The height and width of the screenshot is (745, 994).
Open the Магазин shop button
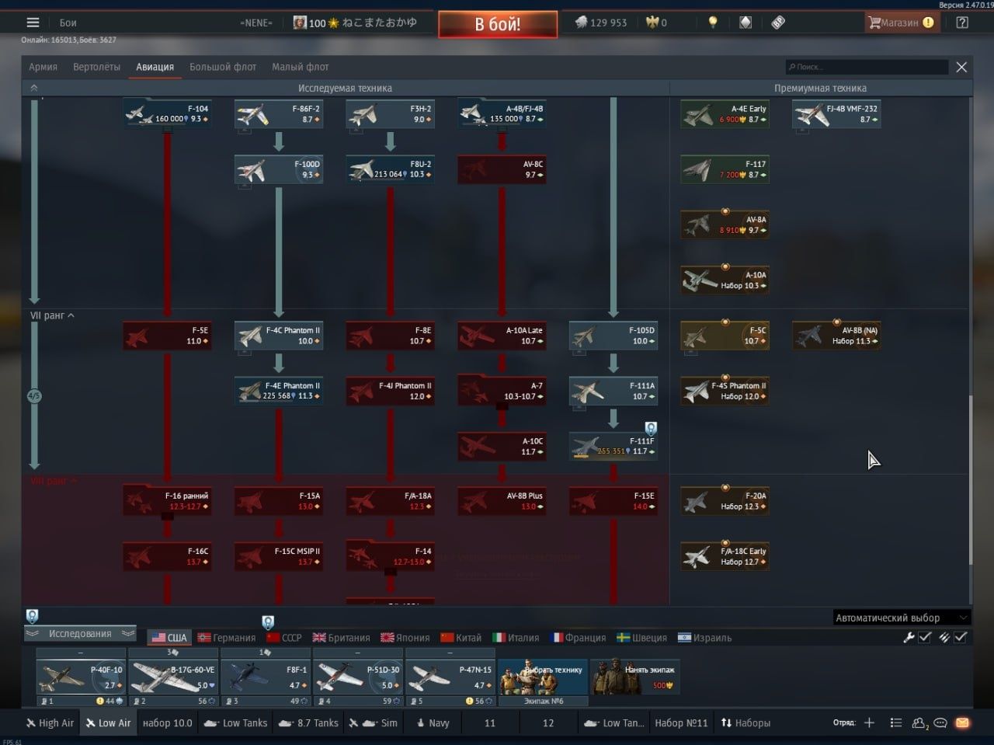tap(901, 23)
